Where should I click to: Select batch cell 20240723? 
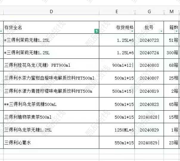(x=149, y=40)
